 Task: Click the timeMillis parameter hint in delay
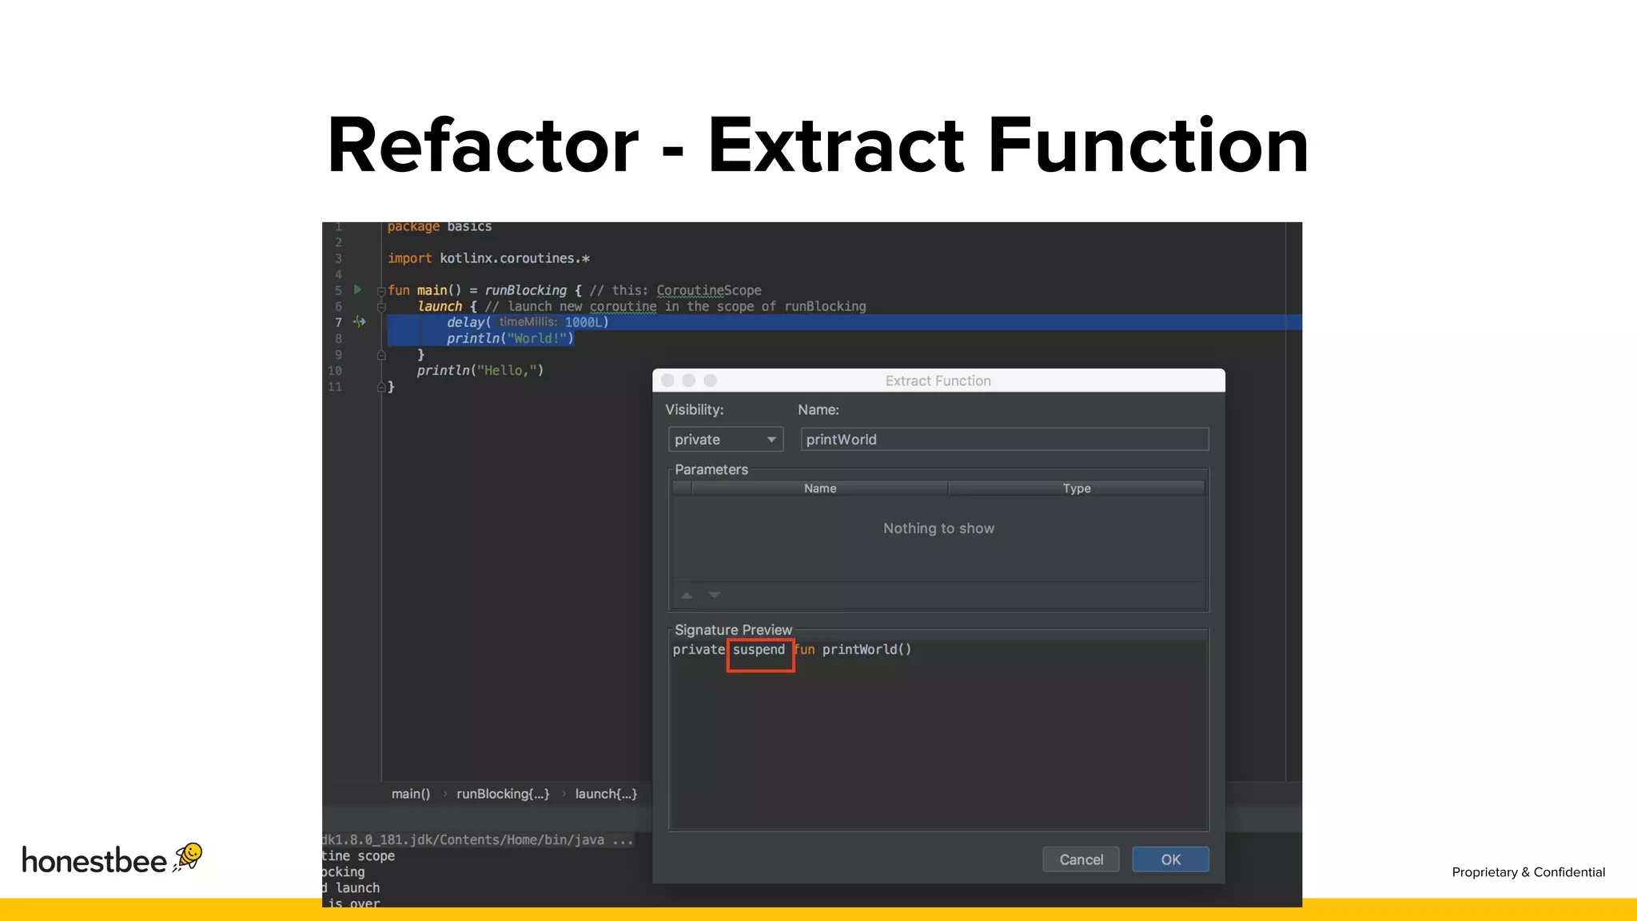528,322
